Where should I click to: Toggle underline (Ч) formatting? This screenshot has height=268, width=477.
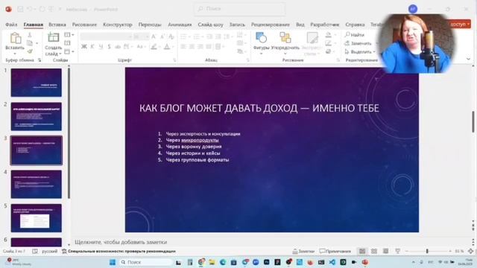[101, 46]
